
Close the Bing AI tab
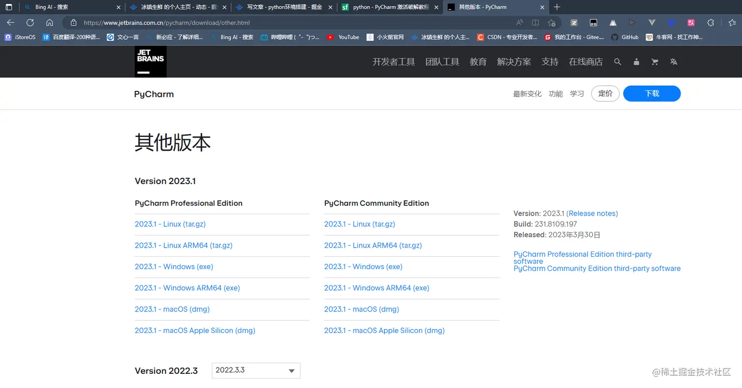click(118, 7)
